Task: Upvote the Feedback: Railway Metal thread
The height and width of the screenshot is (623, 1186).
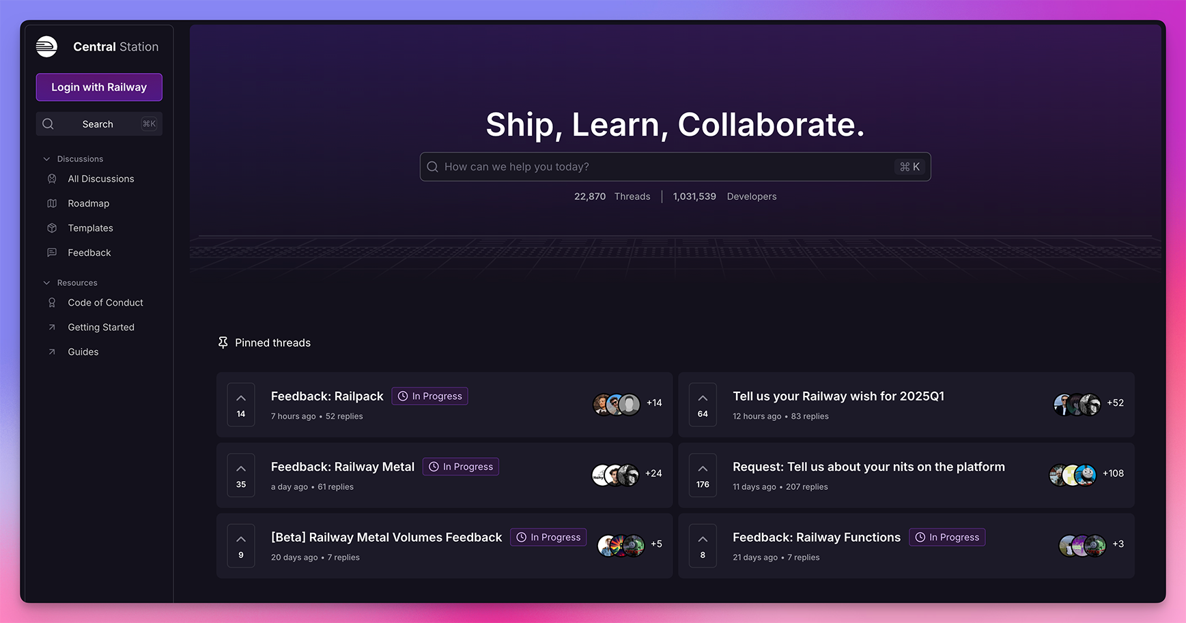Action: point(241,475)
